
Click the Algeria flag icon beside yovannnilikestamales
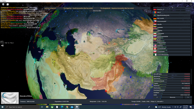[x=155, y=55]
